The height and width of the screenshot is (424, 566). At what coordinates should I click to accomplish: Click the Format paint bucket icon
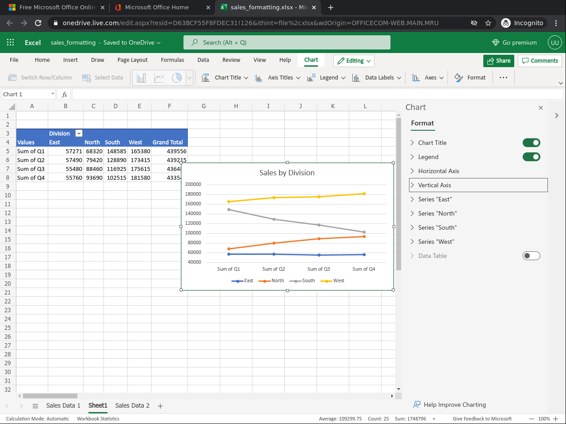click(459, 78)
